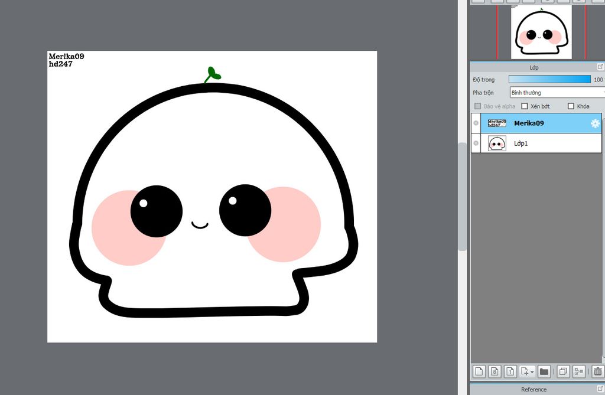Toggle visibility of the Lớp1 layer
Viewport: 605px width, 395px height.
(476, 143)
